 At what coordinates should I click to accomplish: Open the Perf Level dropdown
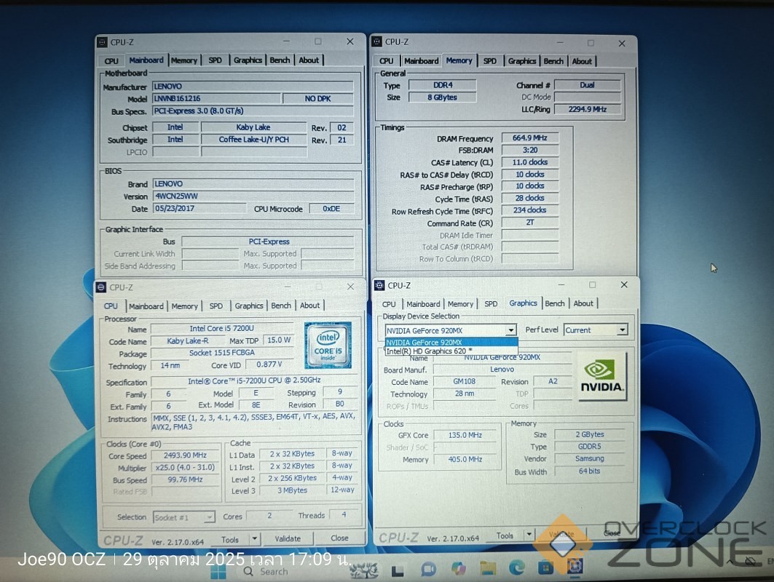click(x=622, y=330)
